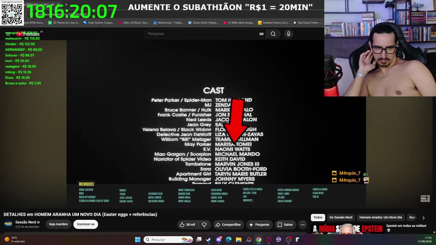
Task: Open the weather widget showing 32°C
Action: 15,240
